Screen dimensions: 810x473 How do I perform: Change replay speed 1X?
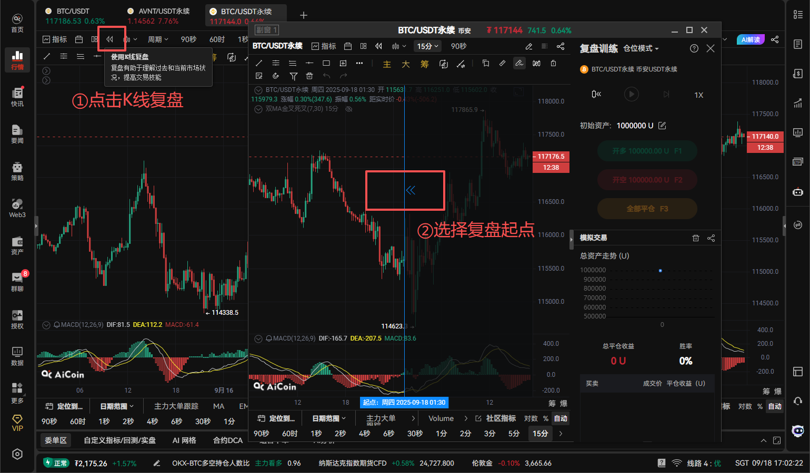[x=699, y=95]
